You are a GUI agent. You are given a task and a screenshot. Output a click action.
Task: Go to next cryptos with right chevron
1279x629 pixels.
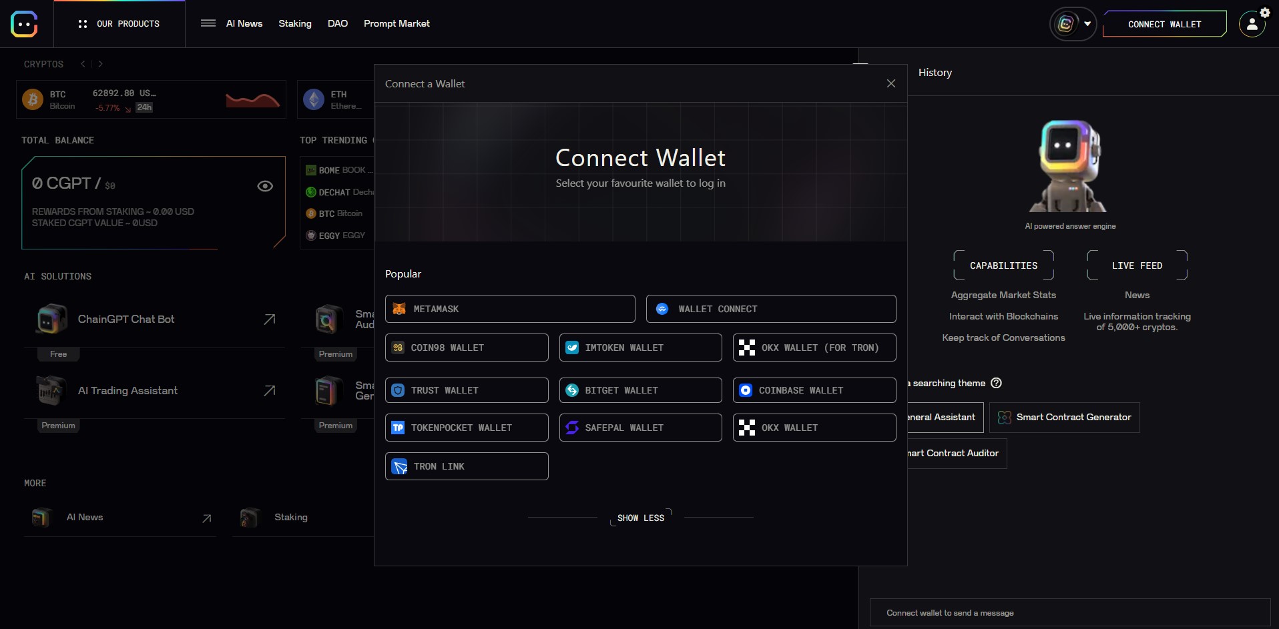100,64
